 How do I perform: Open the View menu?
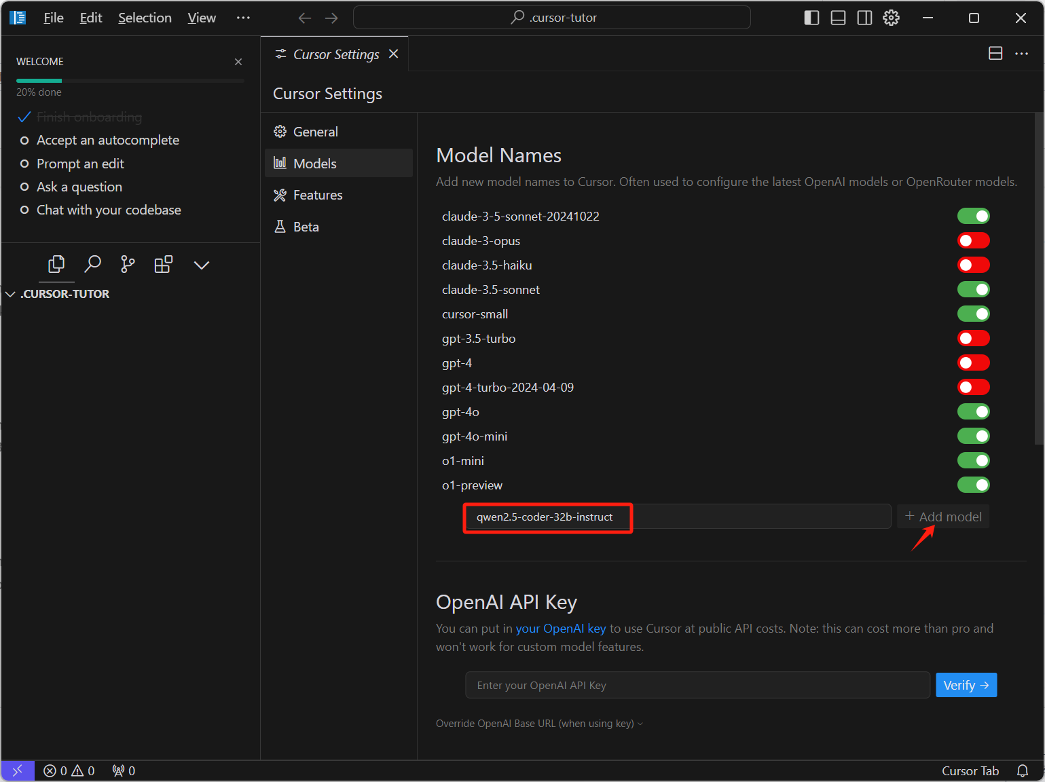[202, 18]
